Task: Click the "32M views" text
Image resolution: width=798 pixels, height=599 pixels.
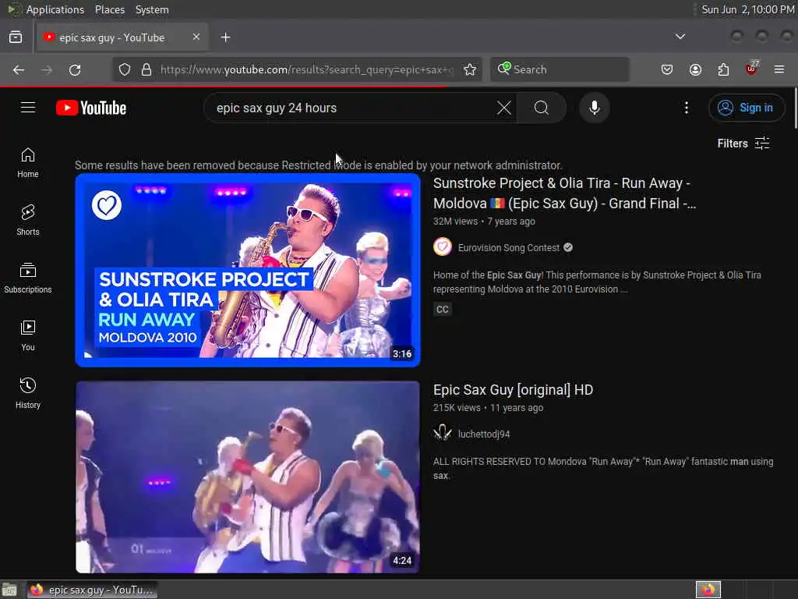Action: coord(455,222)
